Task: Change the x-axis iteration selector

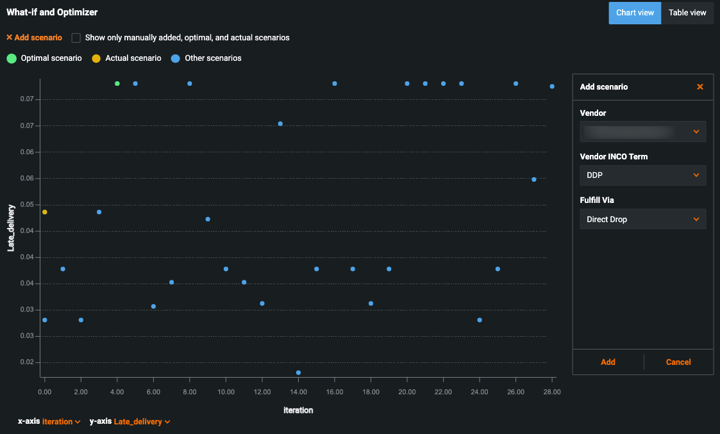Action: tap(61, 422)
